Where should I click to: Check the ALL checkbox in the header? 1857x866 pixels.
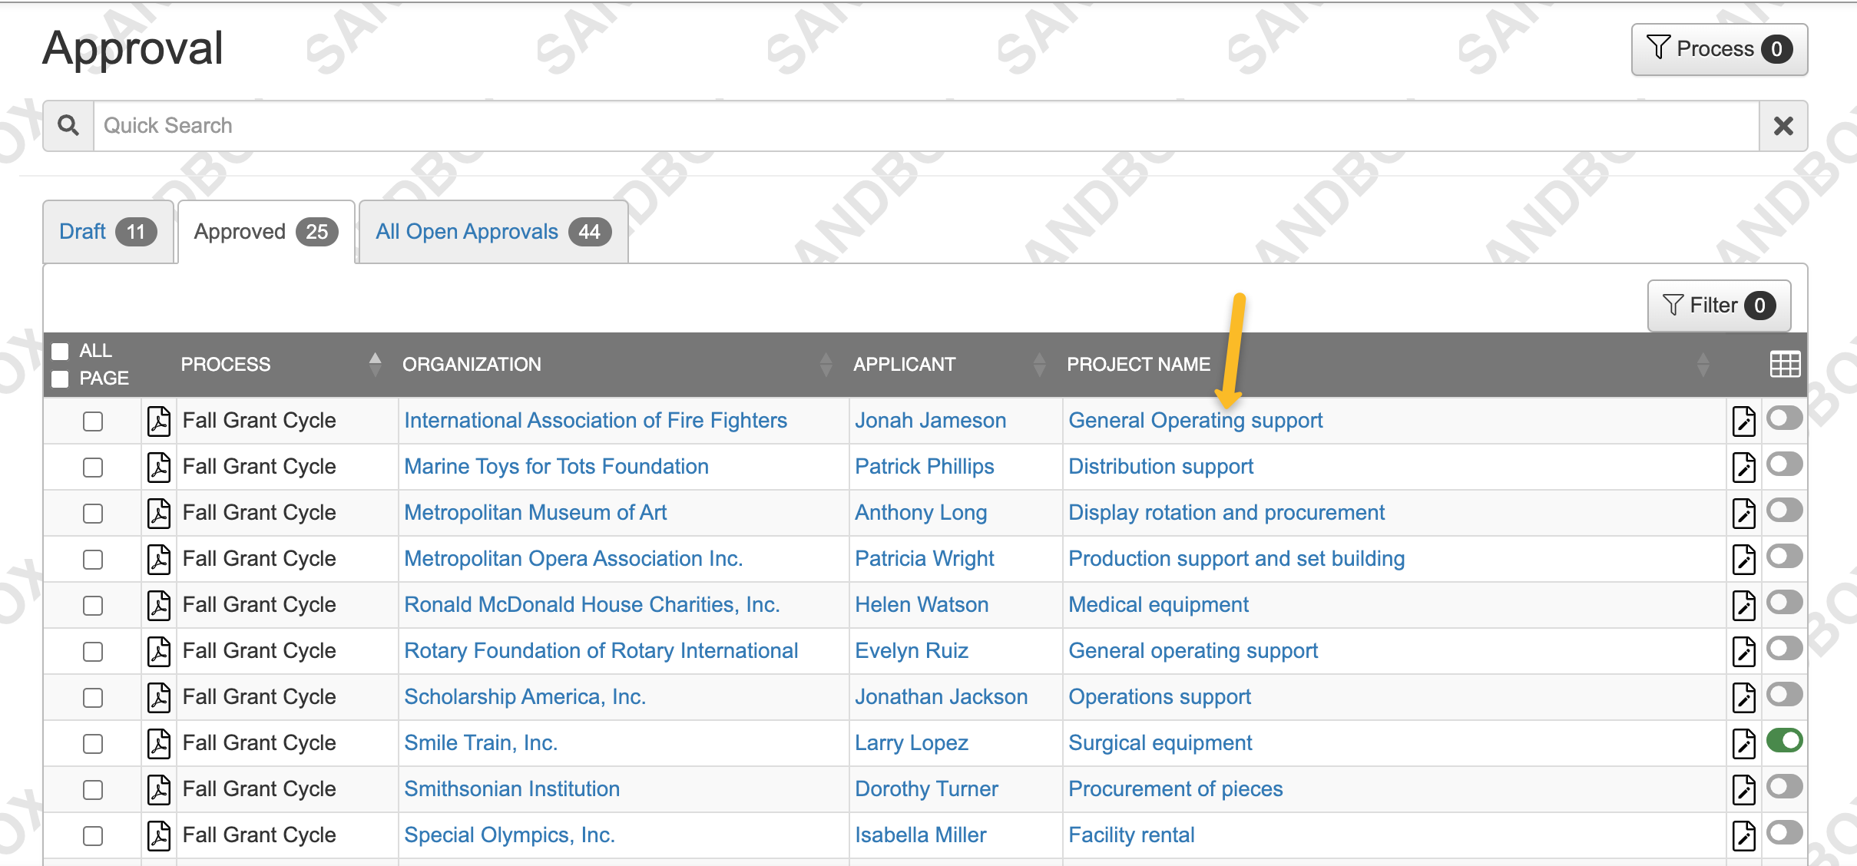[61, 350]
